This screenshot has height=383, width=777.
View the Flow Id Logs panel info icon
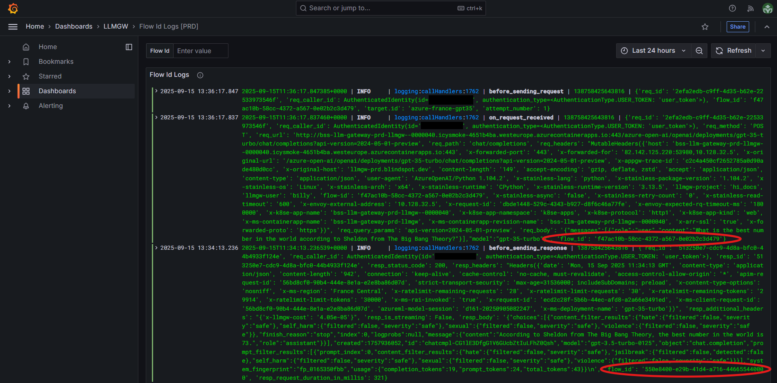click(199, 75)
